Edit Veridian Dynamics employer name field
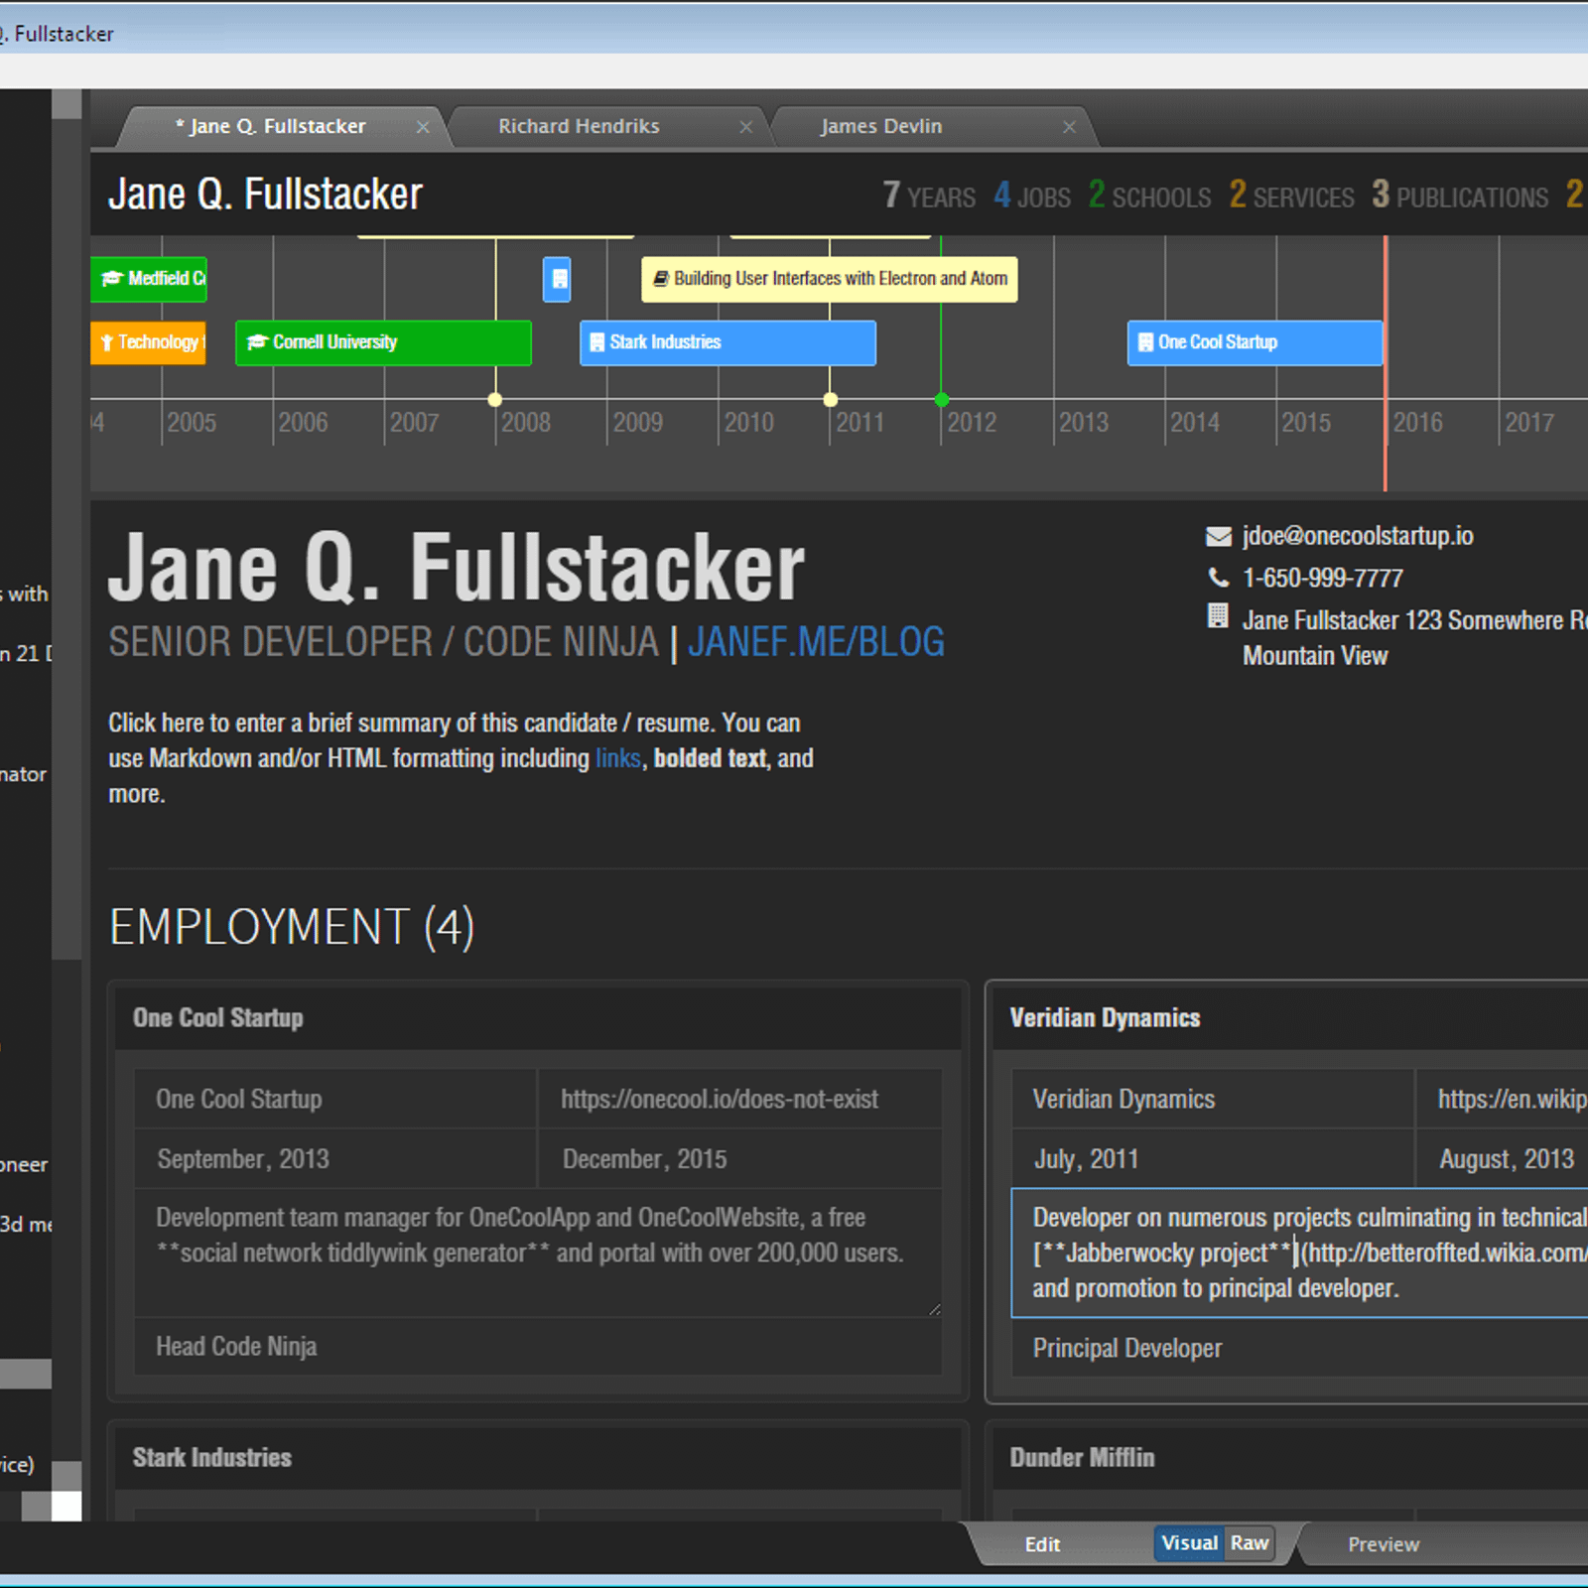Screen dimensions: 1588x1588 1213,1100
